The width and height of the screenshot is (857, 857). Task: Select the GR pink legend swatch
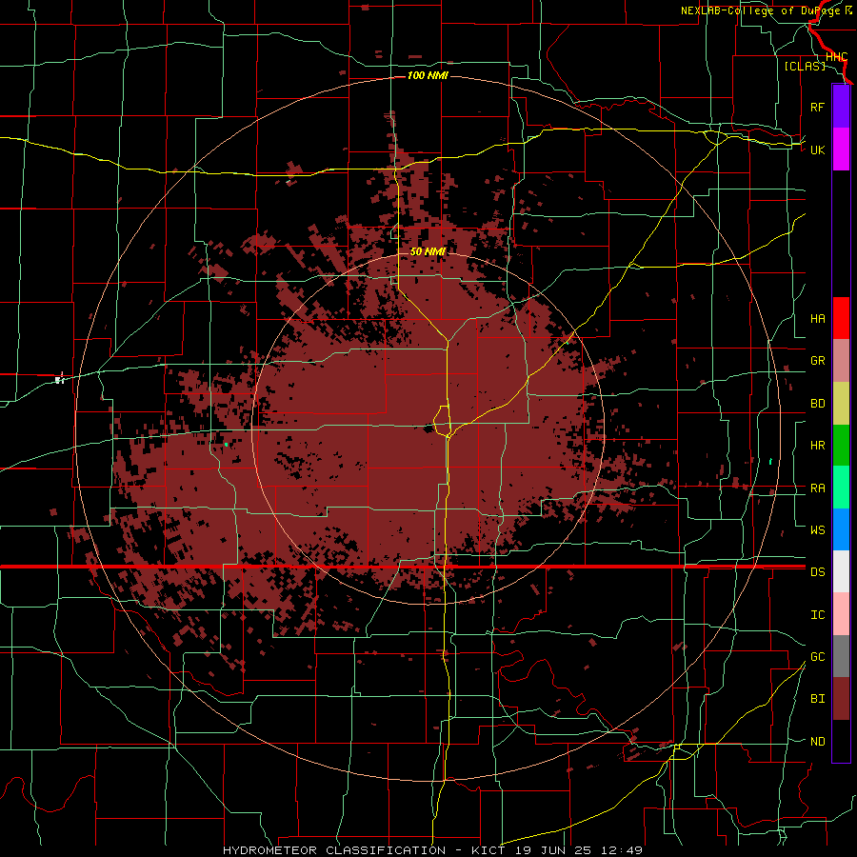coord(841,361)
